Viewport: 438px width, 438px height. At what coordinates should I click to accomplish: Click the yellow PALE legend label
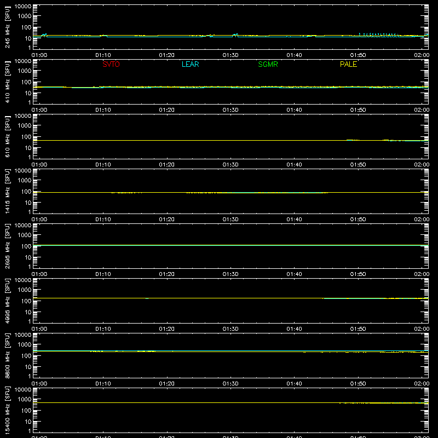(x=348, y=64)
